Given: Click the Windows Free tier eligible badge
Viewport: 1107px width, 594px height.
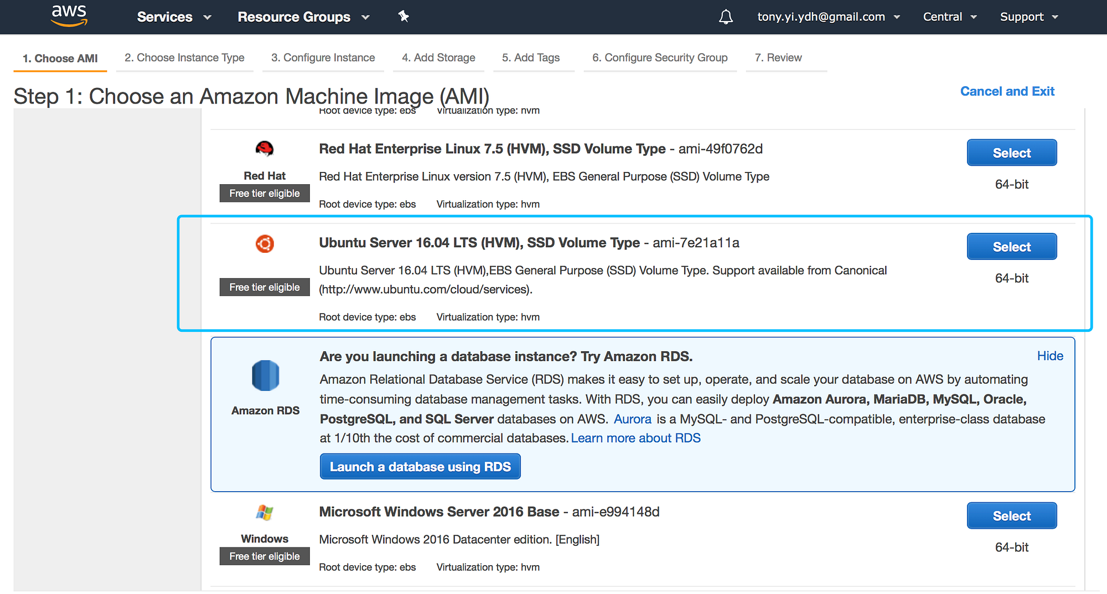Looking at the screenshot, I should click(x=265, y=556).
